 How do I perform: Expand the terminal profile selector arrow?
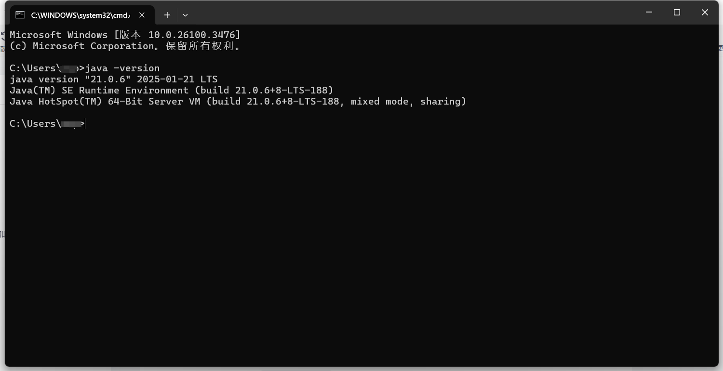click(x=186, y=15)
